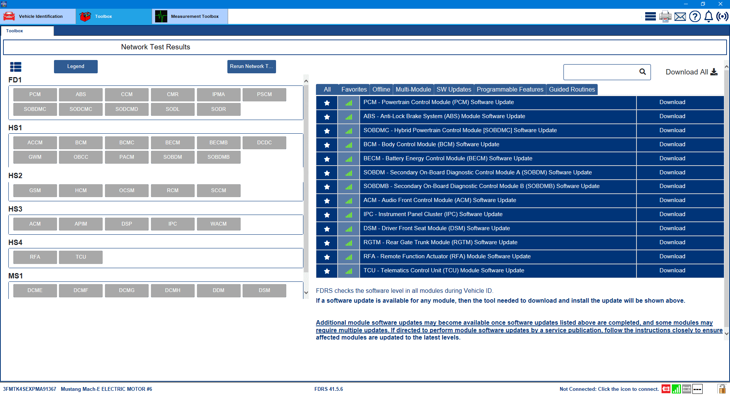Download the IPC software update
The width and height of the screenshot is (730, 395).
pyautogui.click(x=672, y=214)
